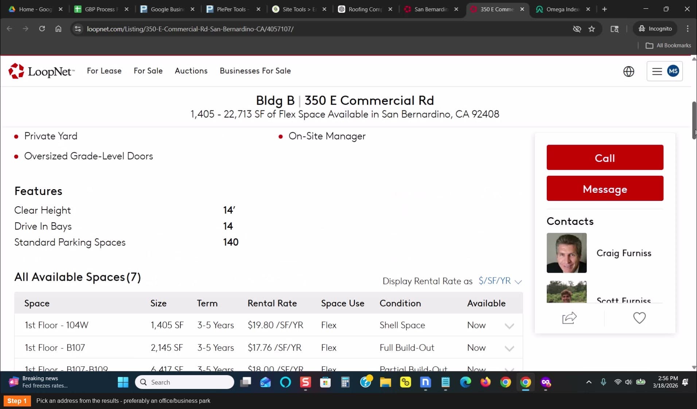
Task: Open Businesses For Sale menu
Action: 255,71
